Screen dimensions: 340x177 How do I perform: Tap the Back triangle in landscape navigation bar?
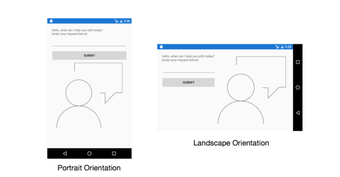[x=298, y=113]
